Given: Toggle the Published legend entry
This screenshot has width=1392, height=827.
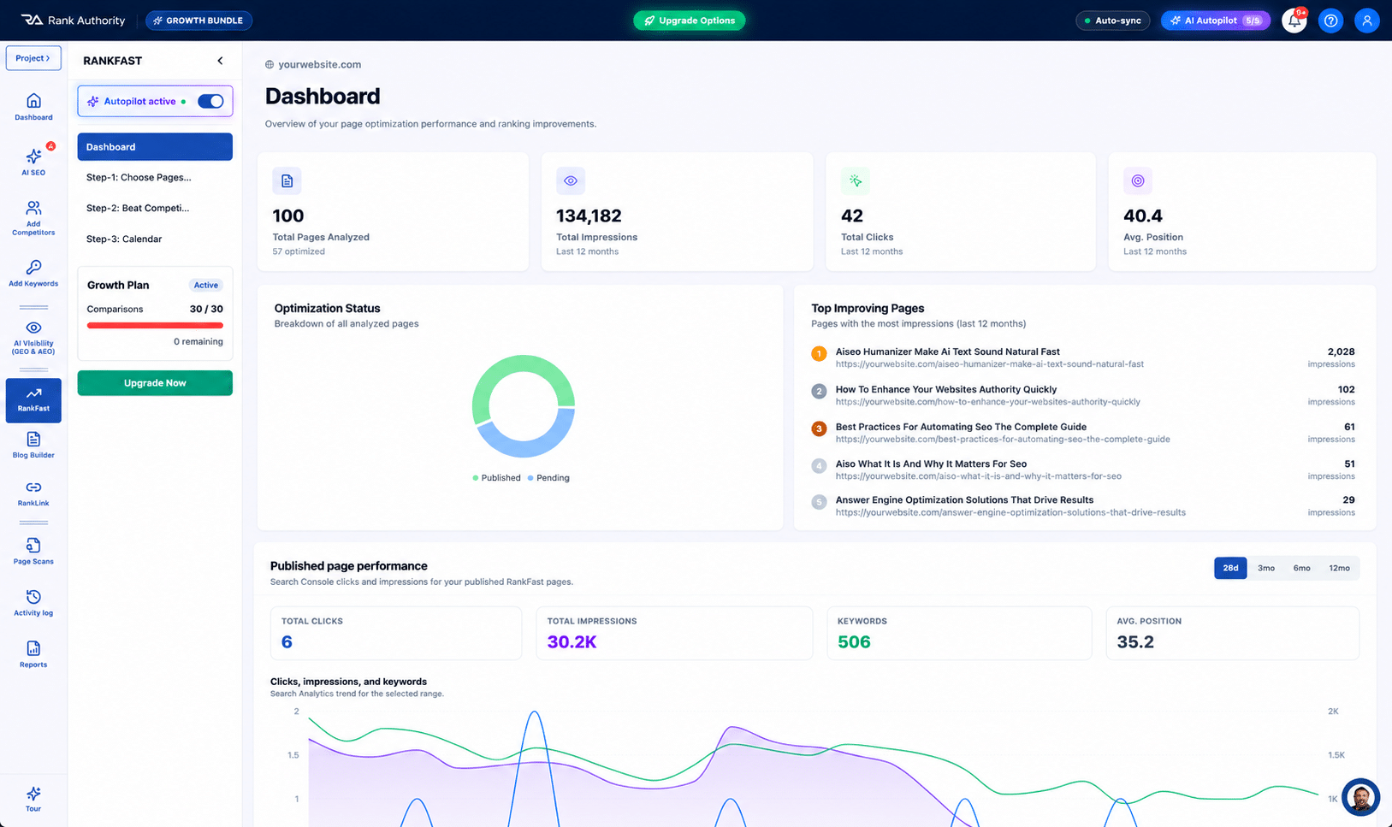Looking at the screenshot, I should [x=496, y=478].
